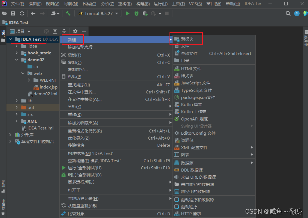Select JavaScript 文件 submenu entry

[x=214, y=83]
